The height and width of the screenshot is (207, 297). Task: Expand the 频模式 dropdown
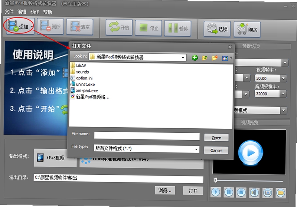[284, 111]
